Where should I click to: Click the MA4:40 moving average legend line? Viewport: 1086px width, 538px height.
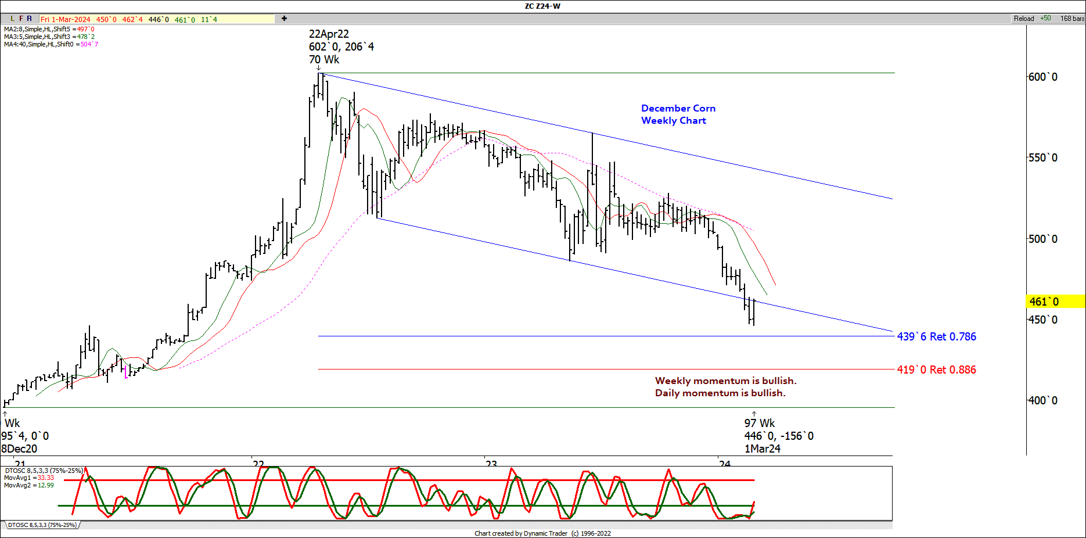51,44
